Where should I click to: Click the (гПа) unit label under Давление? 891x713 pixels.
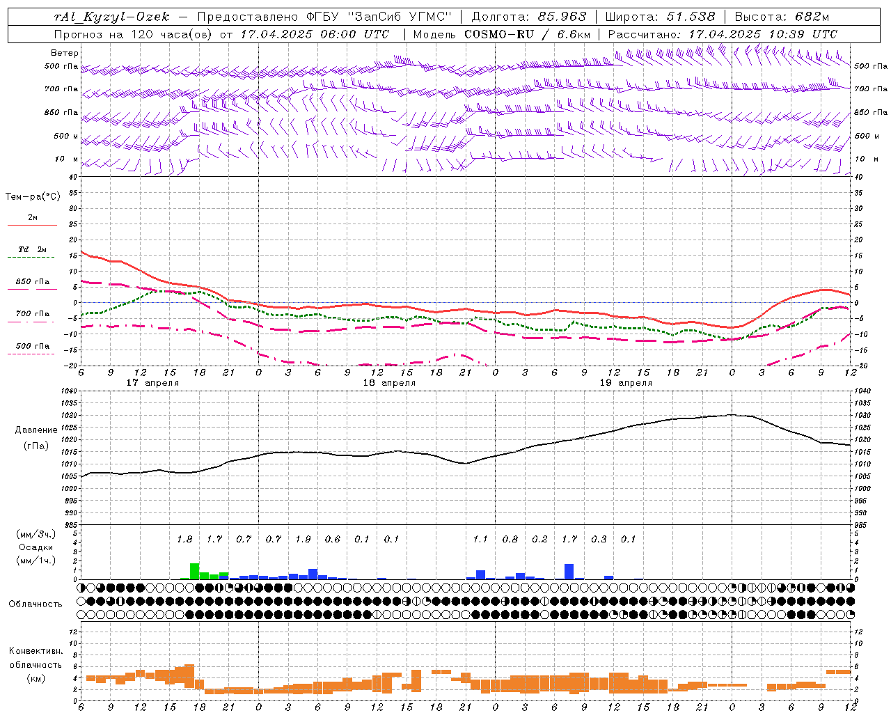pyautogui.click(x=36, y=446)
